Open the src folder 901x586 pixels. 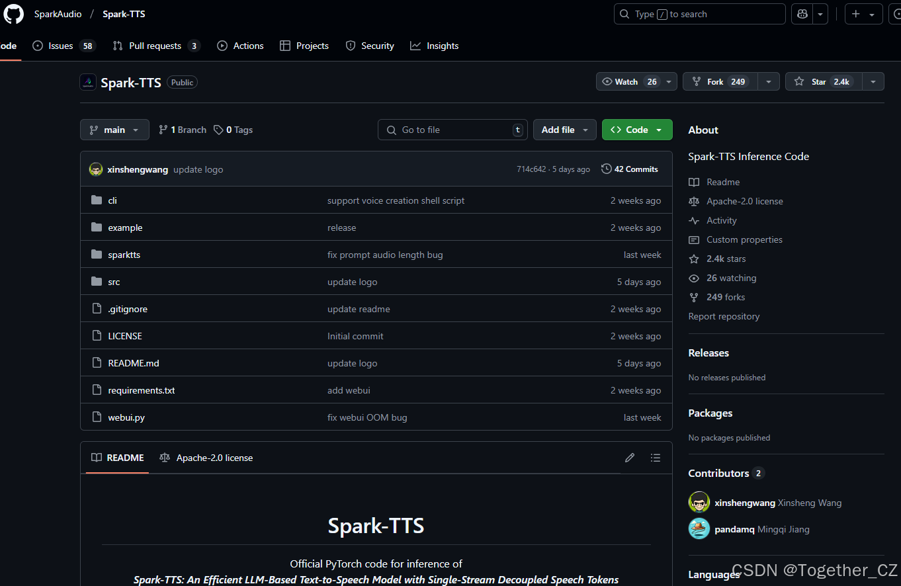tap(114, 282)
